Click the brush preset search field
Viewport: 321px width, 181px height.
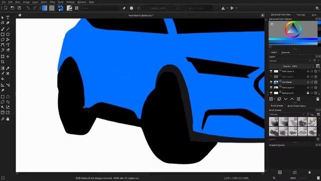[x=292, y=139]
